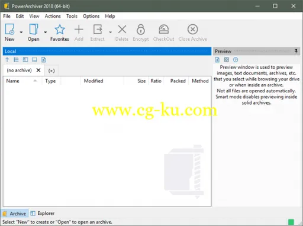The image size is (303, 226).
Task: Expand the Extract dropdown arrow
Action: coord(110,32)
